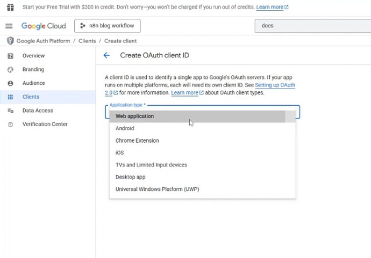Choose TVs and Limited Input devices
371x258 pixels.
pyautogui.click(x=151, y=165)
